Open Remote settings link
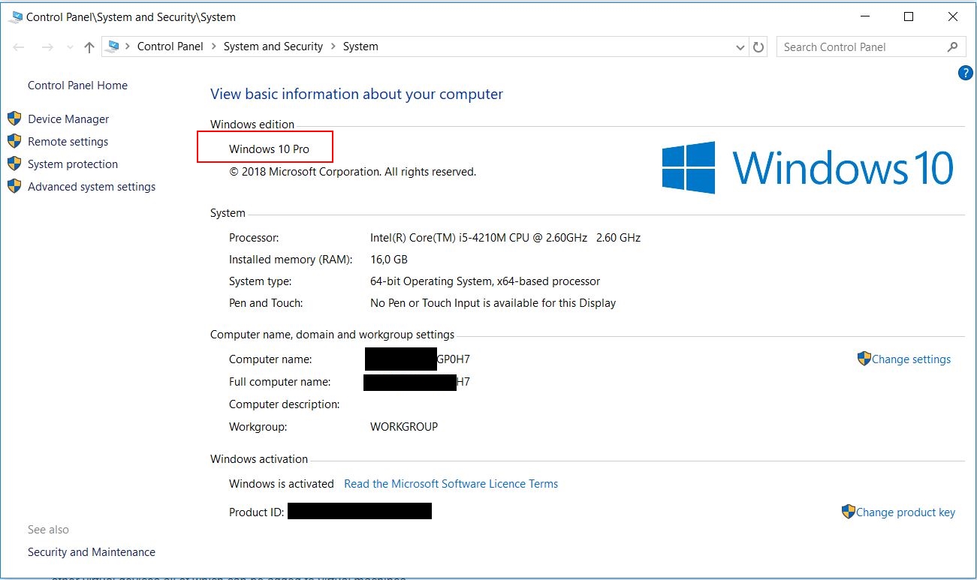 [x=68, y=141]
